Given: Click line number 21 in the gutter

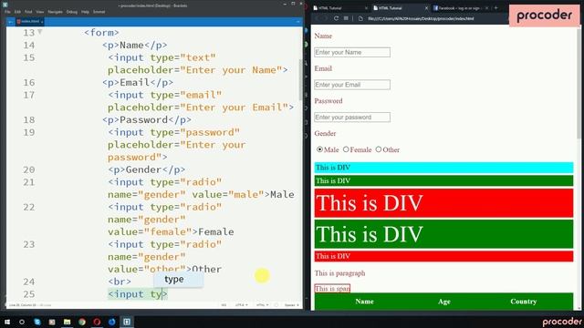Looking at the screenshot, I should click(x=28, y=182).
